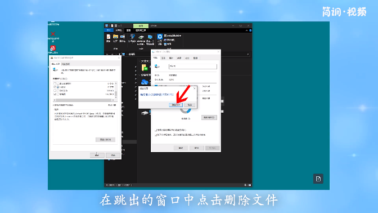Viewport: 378px width, 213px height.
Task: Click the search icon in the Explorer search box
Action: [x=247, y=54]
